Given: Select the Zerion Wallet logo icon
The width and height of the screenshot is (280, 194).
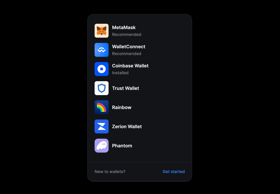Looking at the screenshot, I should [x=101, y=126].
